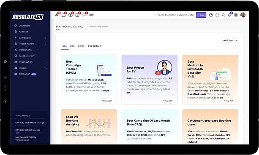
Task: Open Best Campaign Of Last Month card
Action: point(150,127)
